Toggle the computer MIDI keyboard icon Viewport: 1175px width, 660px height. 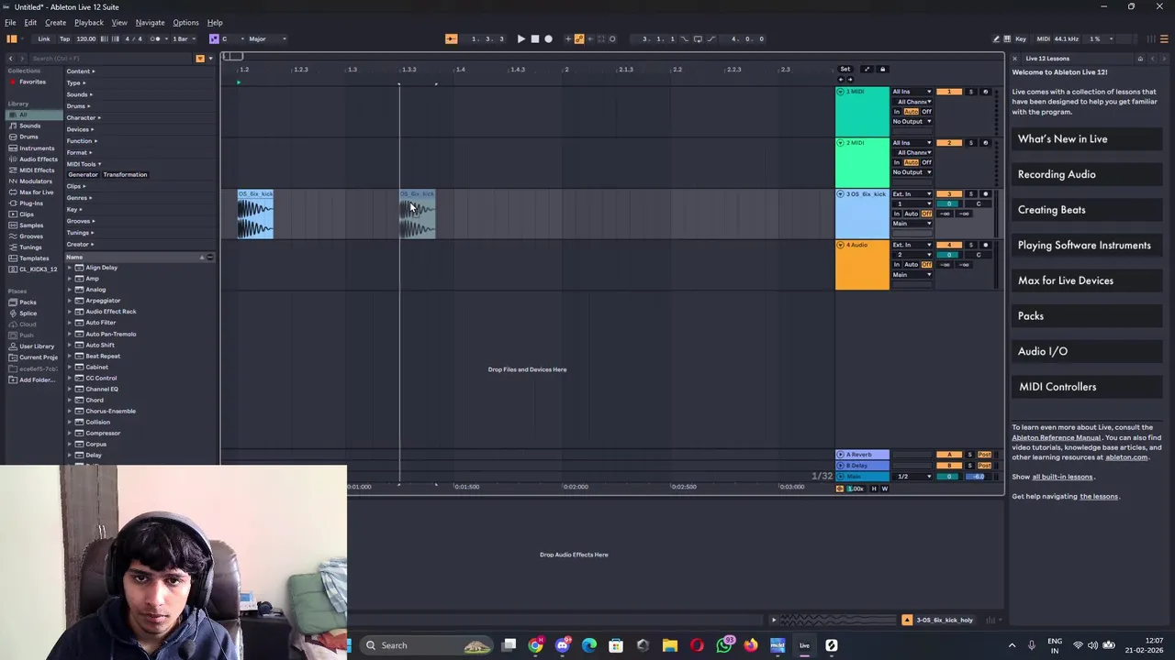1008,38
